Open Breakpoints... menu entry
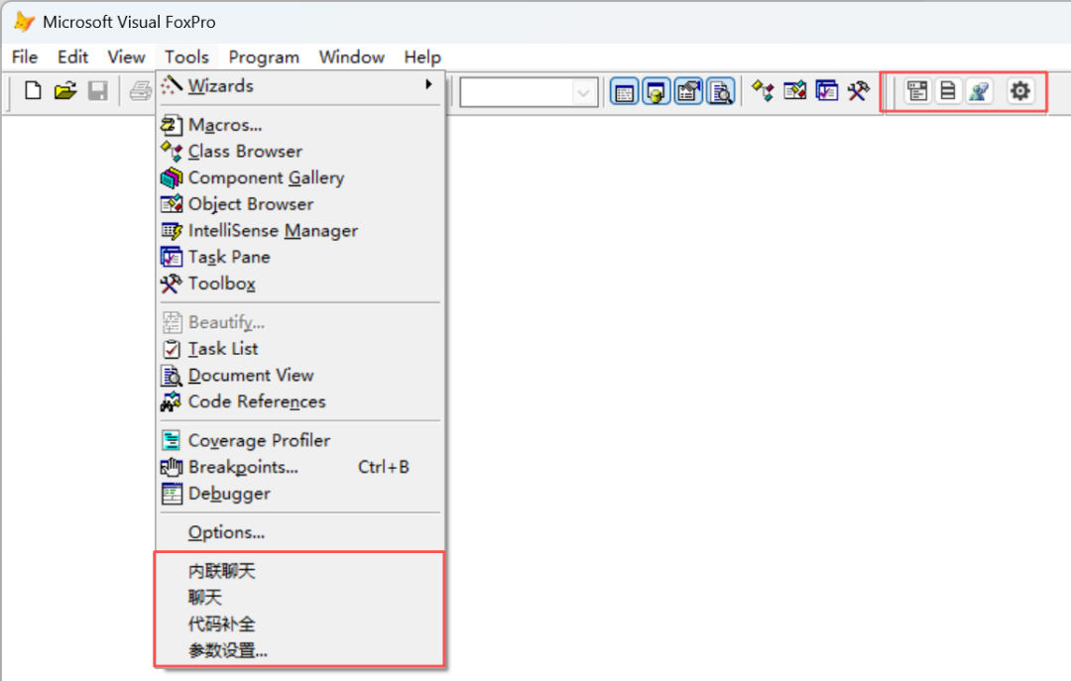1071x681 pixels. coord(300,467)
